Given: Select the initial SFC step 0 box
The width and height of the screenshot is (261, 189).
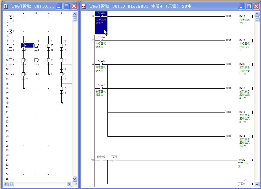Looking at the screenshot, I should 11,17.
